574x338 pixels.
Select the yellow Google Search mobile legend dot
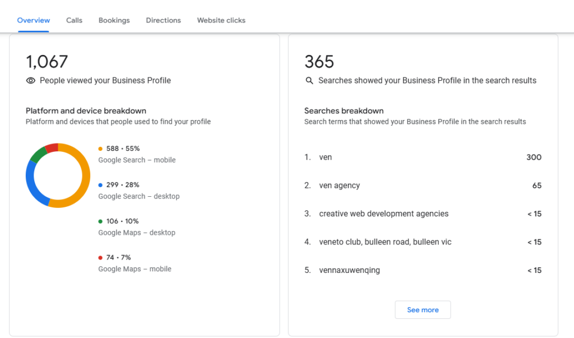[101, 149]
